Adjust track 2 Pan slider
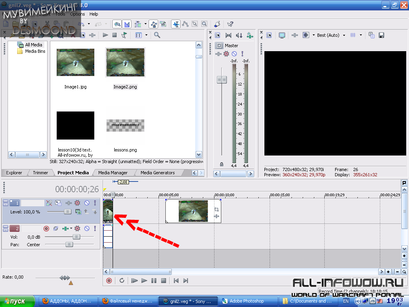This screenshot has height=307, width=409. click(x=69, y=245)
